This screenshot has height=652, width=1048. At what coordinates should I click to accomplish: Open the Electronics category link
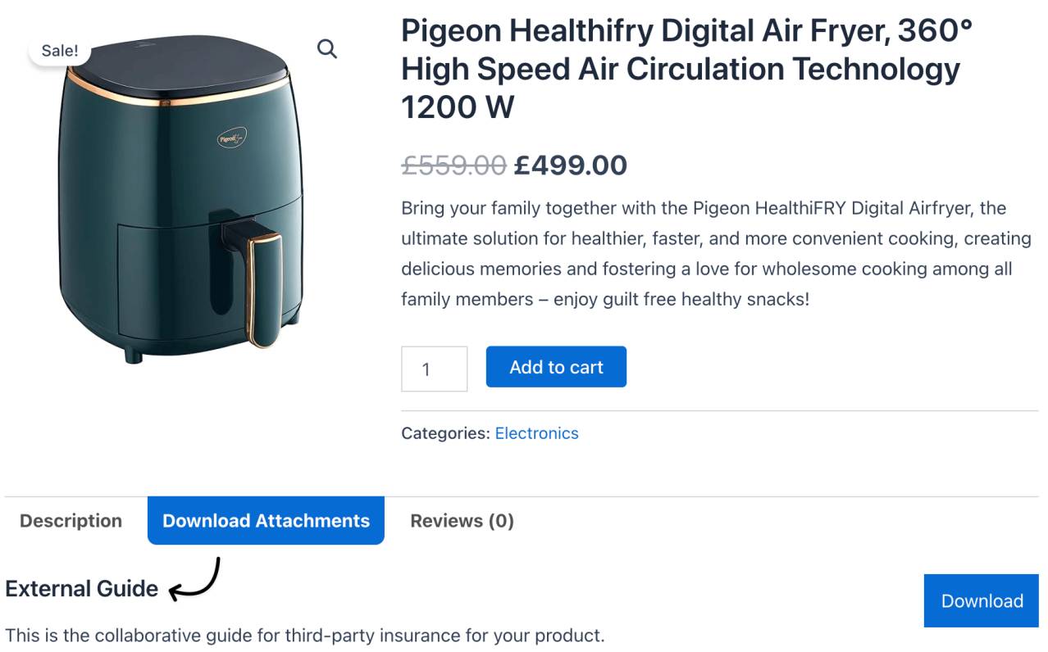(x=536, y=433)
